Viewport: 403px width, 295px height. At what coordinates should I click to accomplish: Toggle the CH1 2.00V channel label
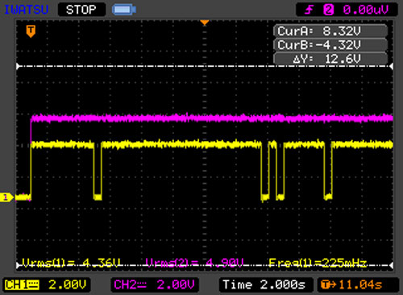pyautogui.click(x=46, y=285)
